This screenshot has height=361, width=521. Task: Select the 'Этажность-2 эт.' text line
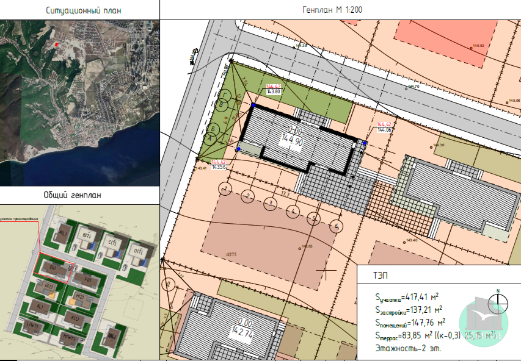pos(407,348)
